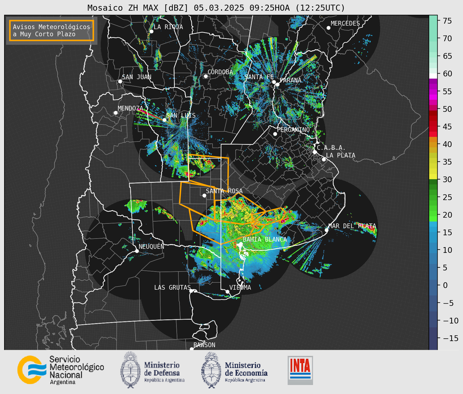Select the MERCEDES city label

345,24
